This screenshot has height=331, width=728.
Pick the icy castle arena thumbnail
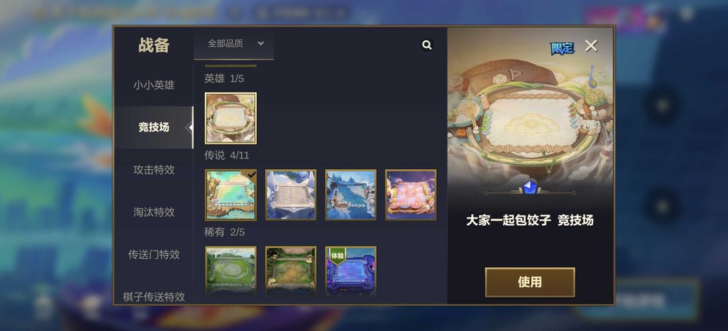291,195
